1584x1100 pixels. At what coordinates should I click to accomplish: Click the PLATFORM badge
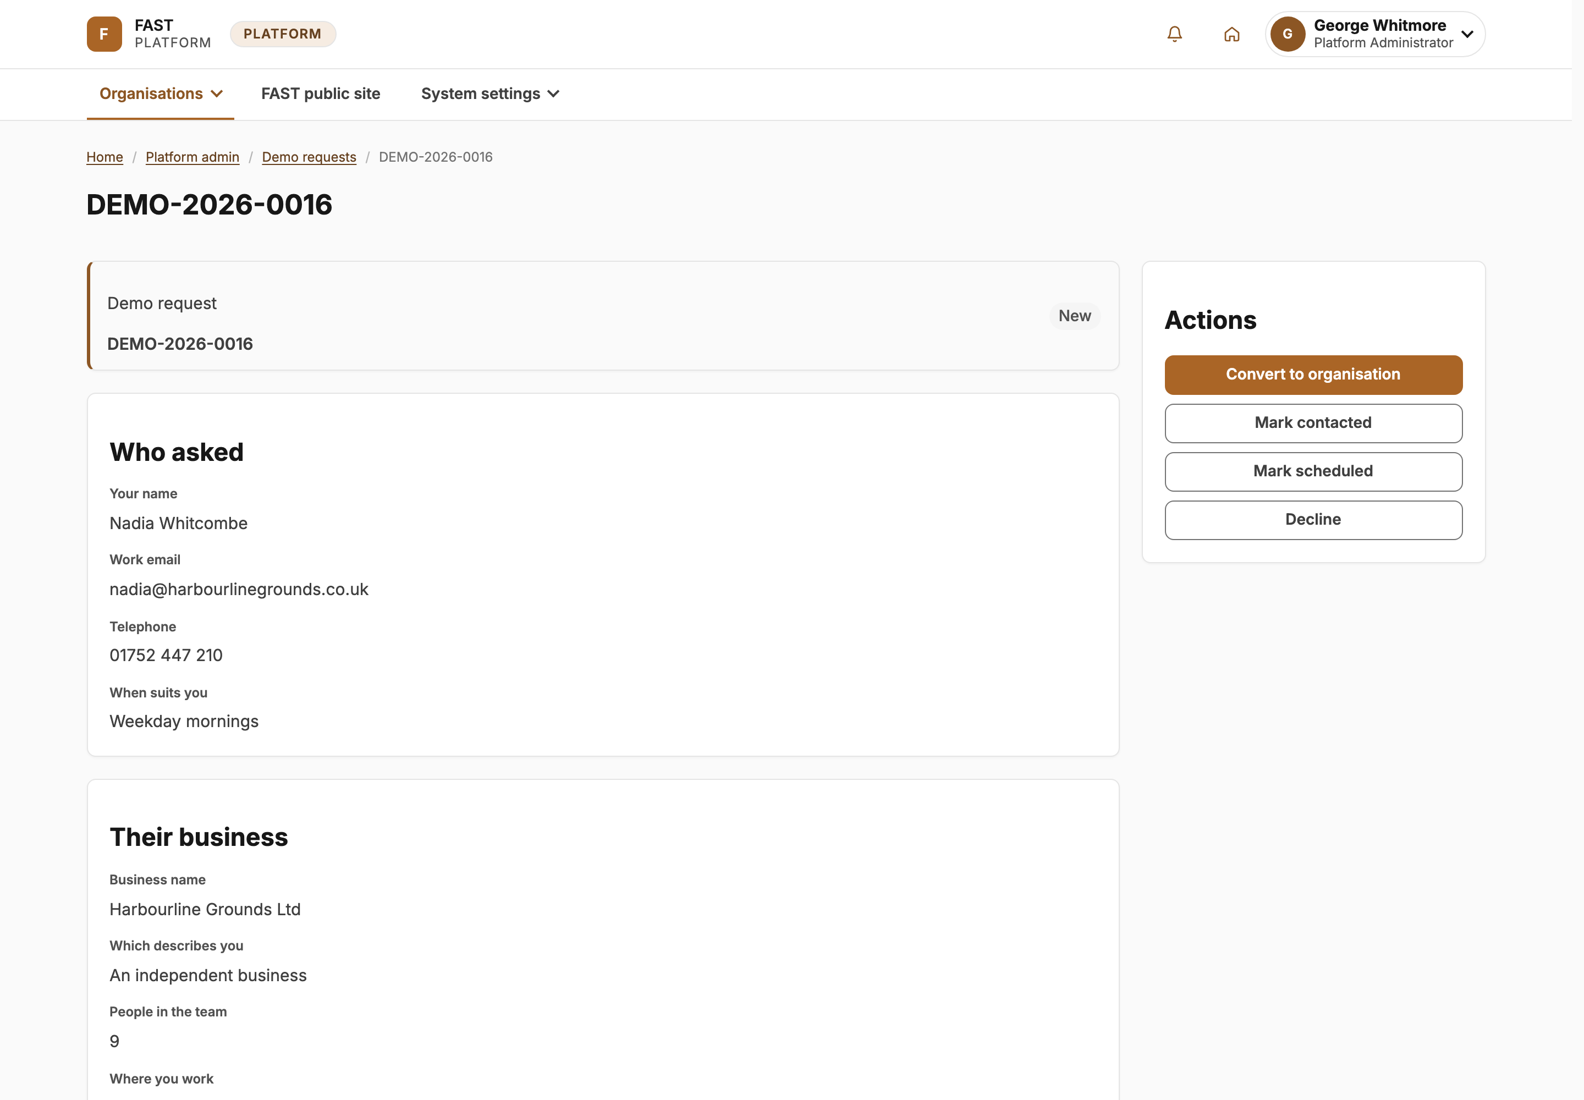pyautogui.click(x=283, y=34)
